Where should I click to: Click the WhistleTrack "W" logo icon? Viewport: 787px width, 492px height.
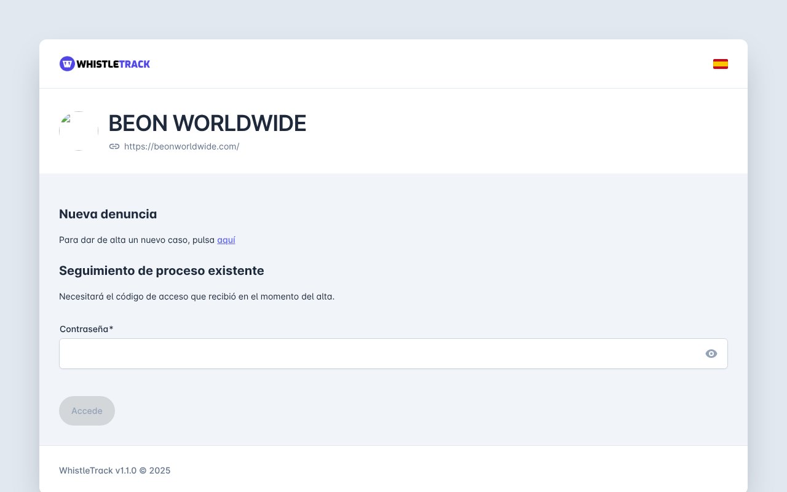tap(66, 63)
